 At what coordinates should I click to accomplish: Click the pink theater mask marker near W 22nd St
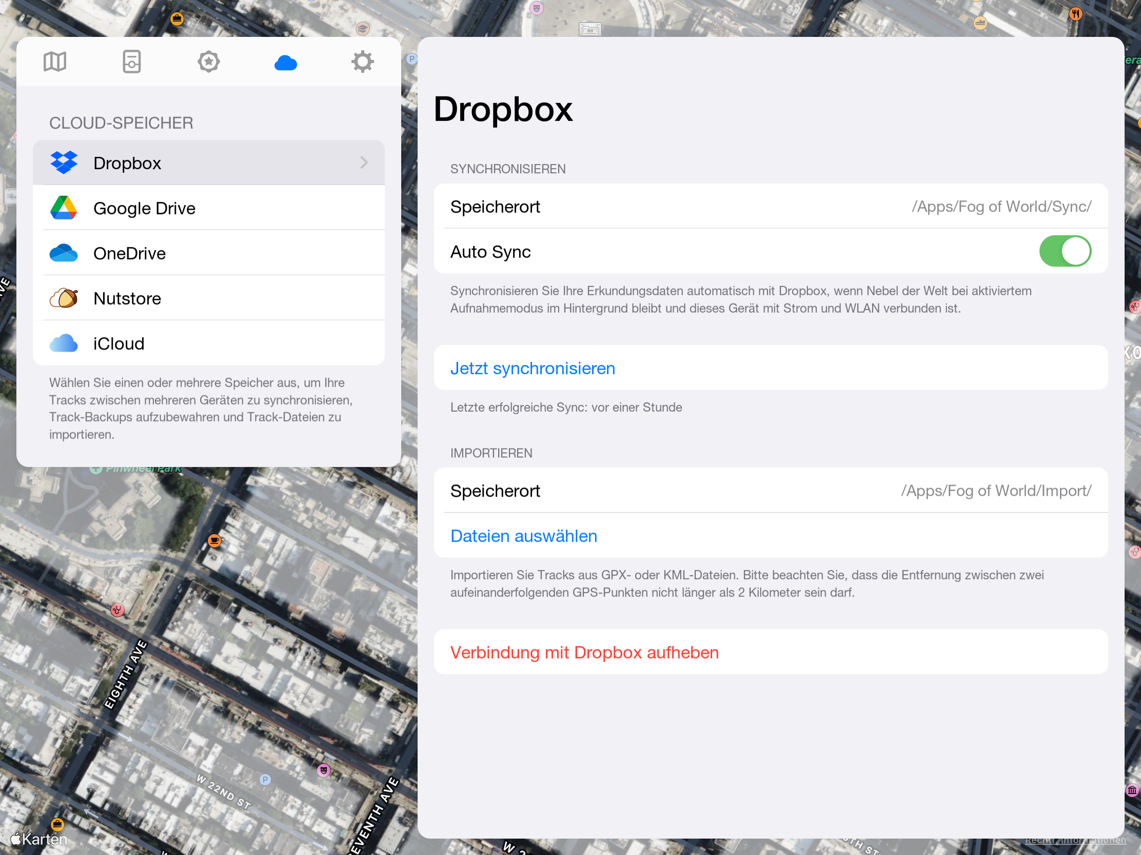[x=323, y=770]
